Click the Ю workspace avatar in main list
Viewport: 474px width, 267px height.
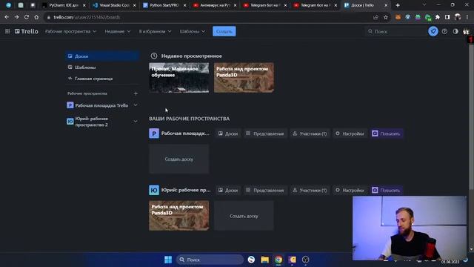pos(154,190)
